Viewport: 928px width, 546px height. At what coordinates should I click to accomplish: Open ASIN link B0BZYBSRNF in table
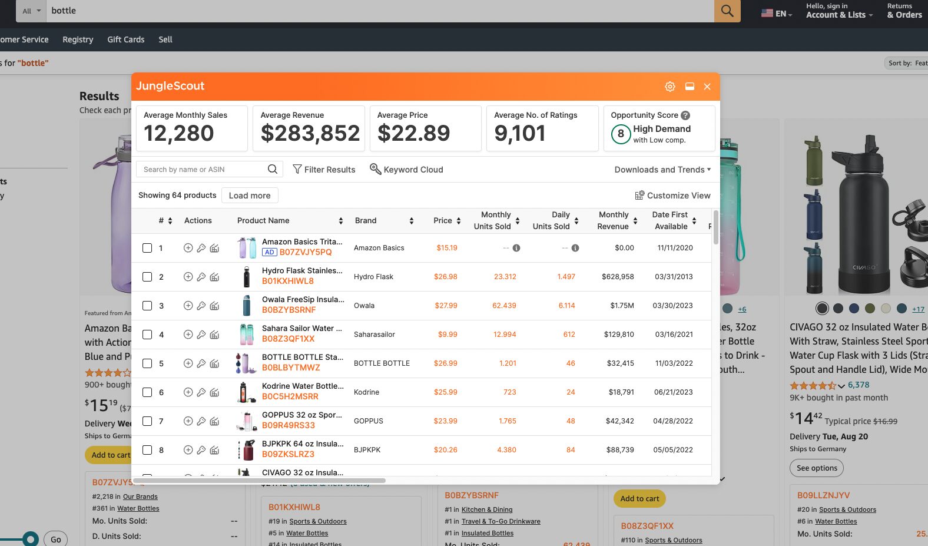coord(289,310)
